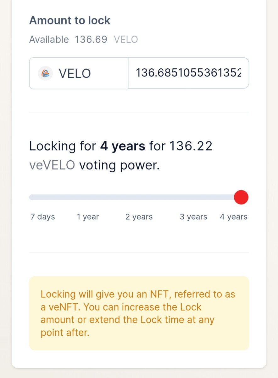This screenshot has width=278, height=378.
Task: Click the Locking for summary sentence
Action: (121, 156)
